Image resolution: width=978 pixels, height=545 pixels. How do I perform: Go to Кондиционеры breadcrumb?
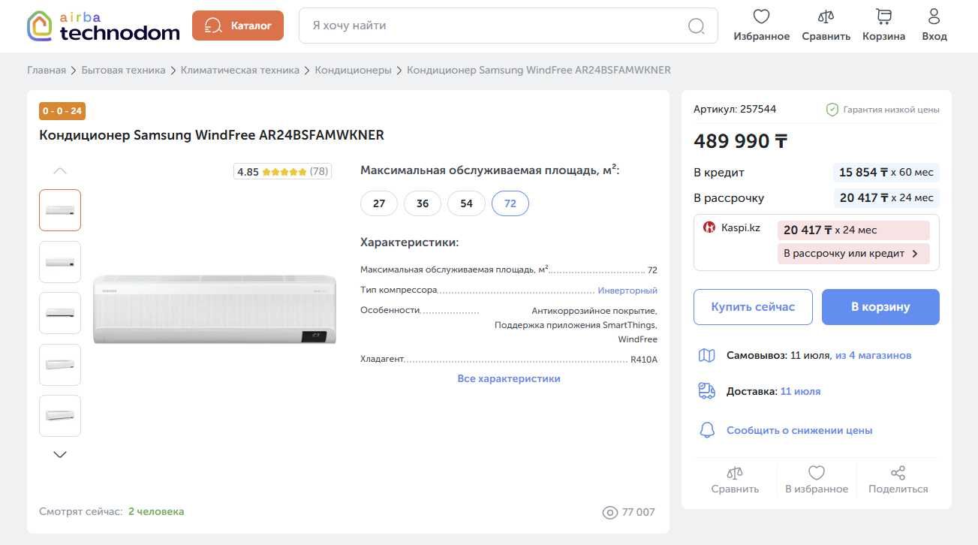353,70
